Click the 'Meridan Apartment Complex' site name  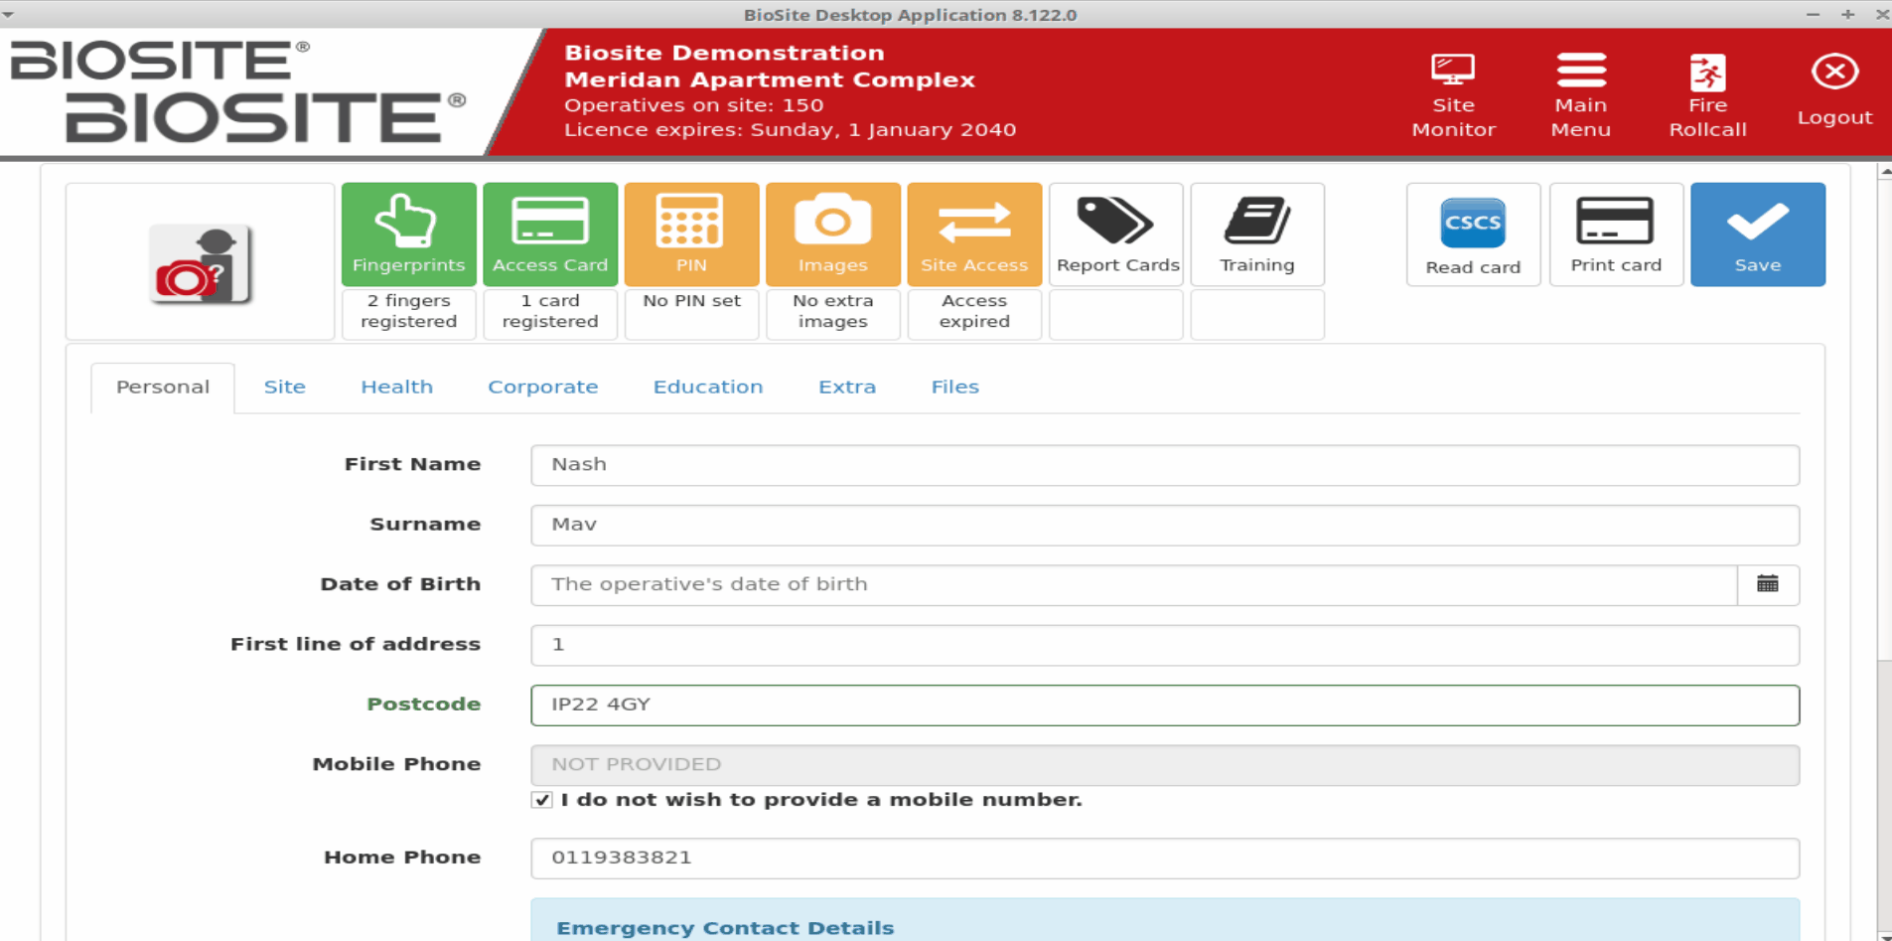770,79
